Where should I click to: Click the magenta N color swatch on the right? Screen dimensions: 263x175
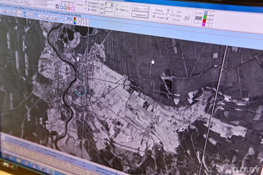pos(203,24)
